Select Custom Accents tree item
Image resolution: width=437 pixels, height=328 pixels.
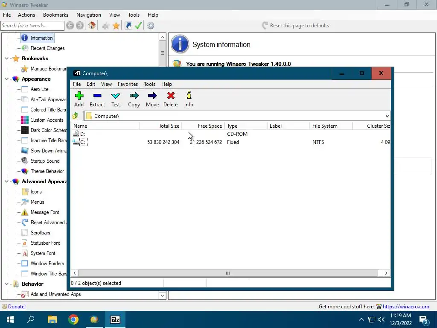[x=47, y=120]
